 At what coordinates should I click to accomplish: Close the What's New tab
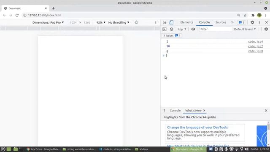click(x=204, y=111)
